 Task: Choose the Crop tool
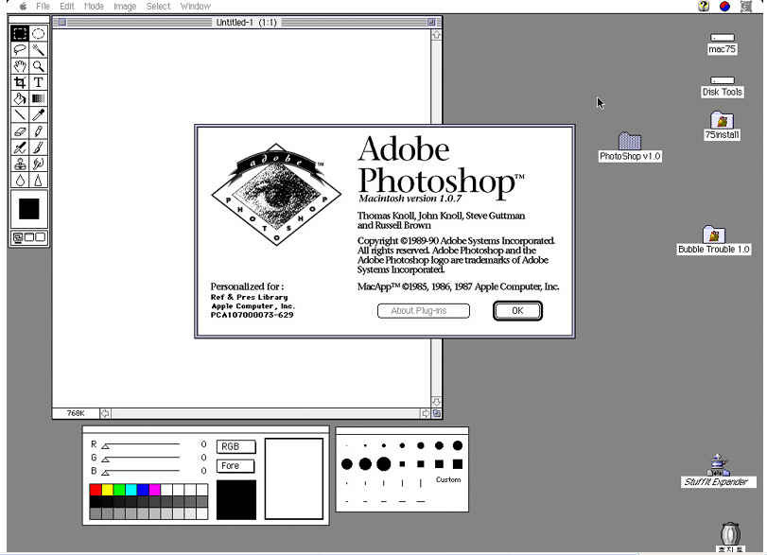point(20,82)
